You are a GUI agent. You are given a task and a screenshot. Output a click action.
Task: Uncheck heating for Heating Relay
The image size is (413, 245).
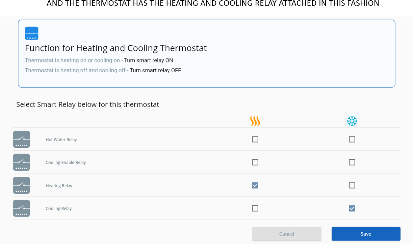(x=255, y=185)
